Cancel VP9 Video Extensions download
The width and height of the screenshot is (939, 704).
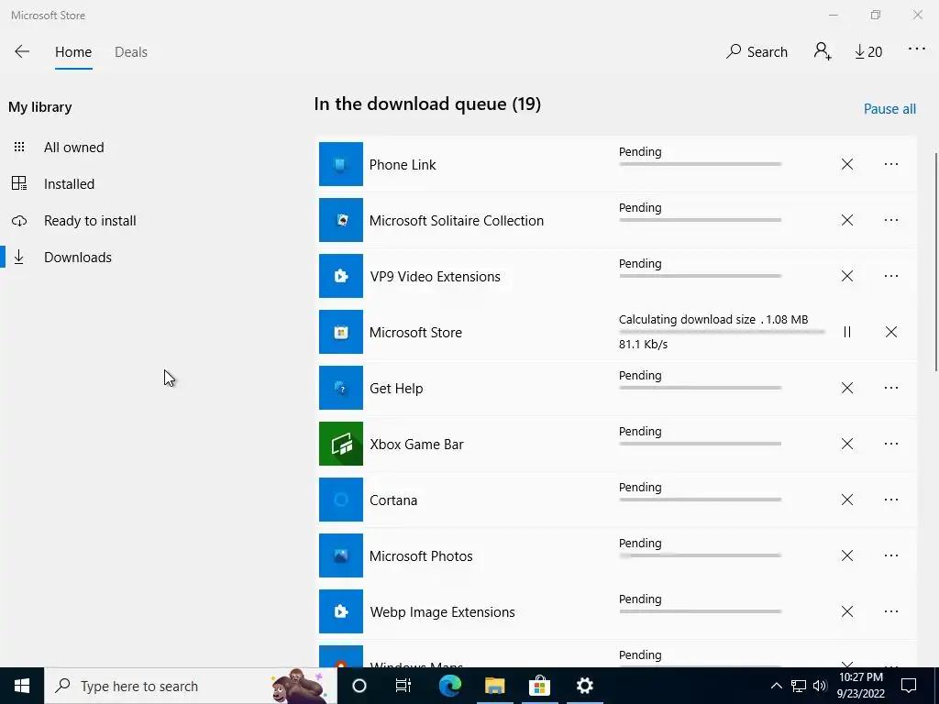846,276
